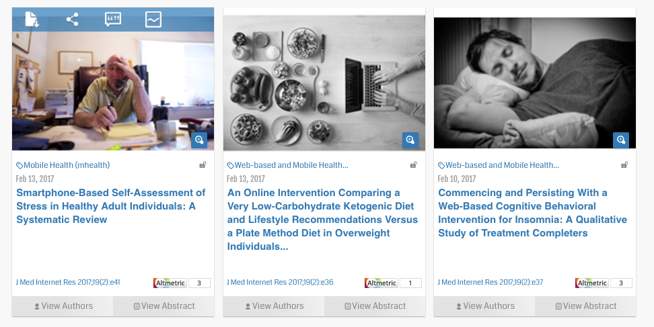
Task: Zoom the office stress photo using the magnifier icon
Action: tap(199, 140)
